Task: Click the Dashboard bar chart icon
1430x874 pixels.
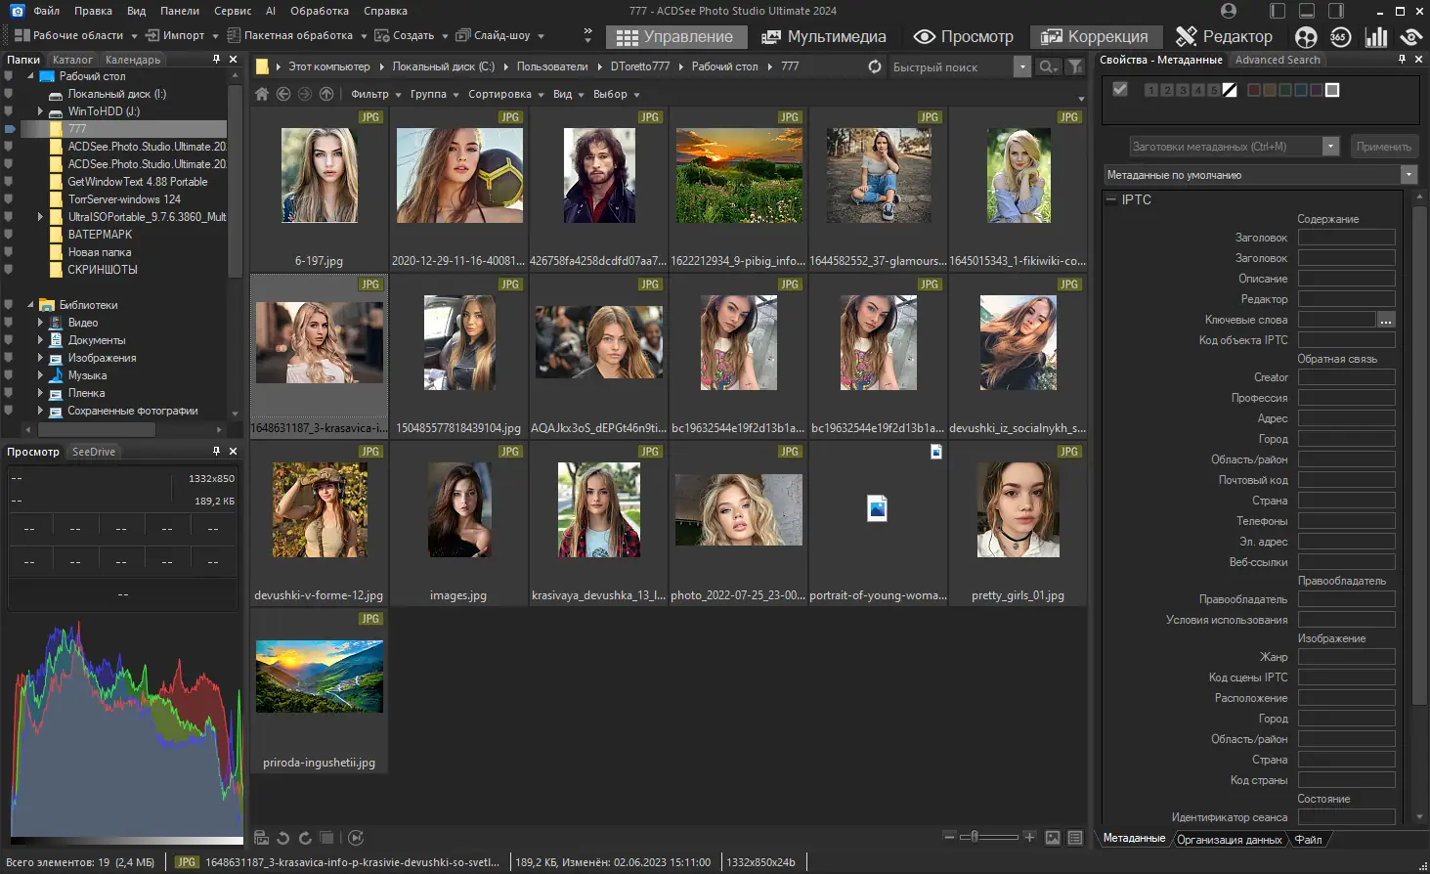Action: pyautogui.click(x=1375, y=36)
